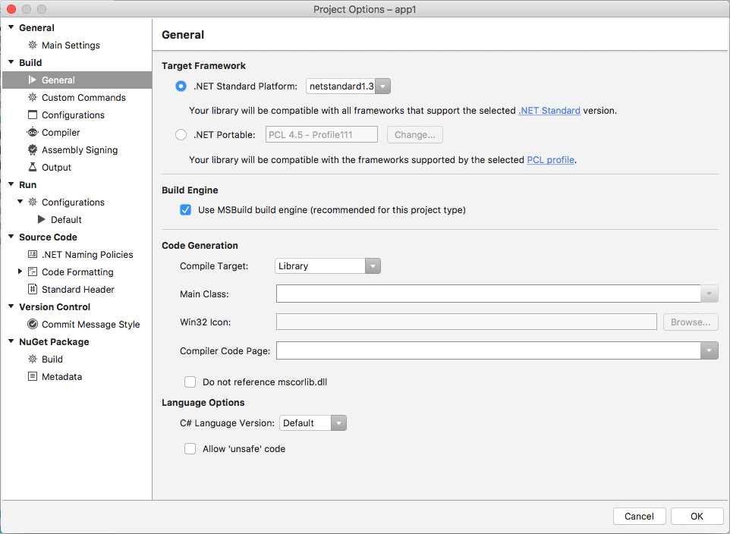Open Custom Commands under Build
Screen dimensions: 730x534
pos(83,97)
